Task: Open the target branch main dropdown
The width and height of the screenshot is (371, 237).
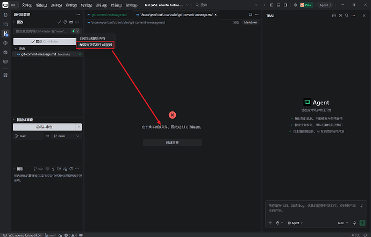Action: pos(67,136)
